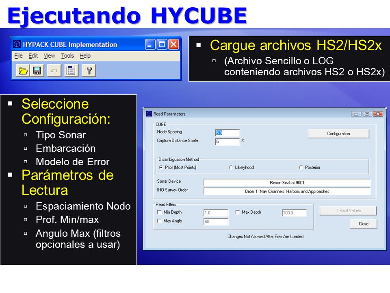Enable the Min Depth filter checkbox
390x293 pixels.
click(x=159, y=212)
